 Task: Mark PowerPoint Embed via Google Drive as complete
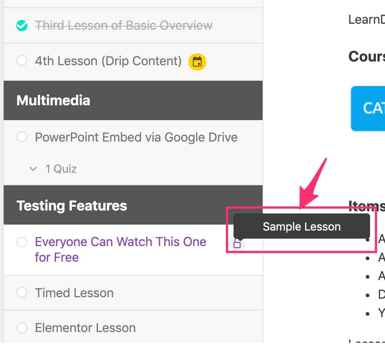22,137
